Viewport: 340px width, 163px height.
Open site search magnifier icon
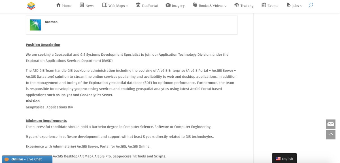[x=311, y=5]
